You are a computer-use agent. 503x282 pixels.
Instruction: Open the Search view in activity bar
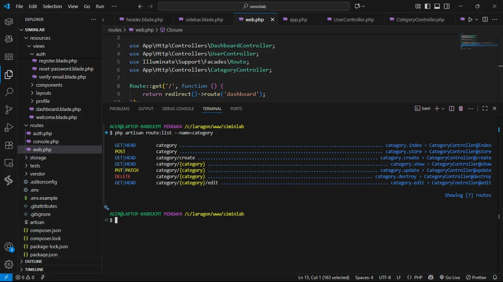[x=9, y=92]
